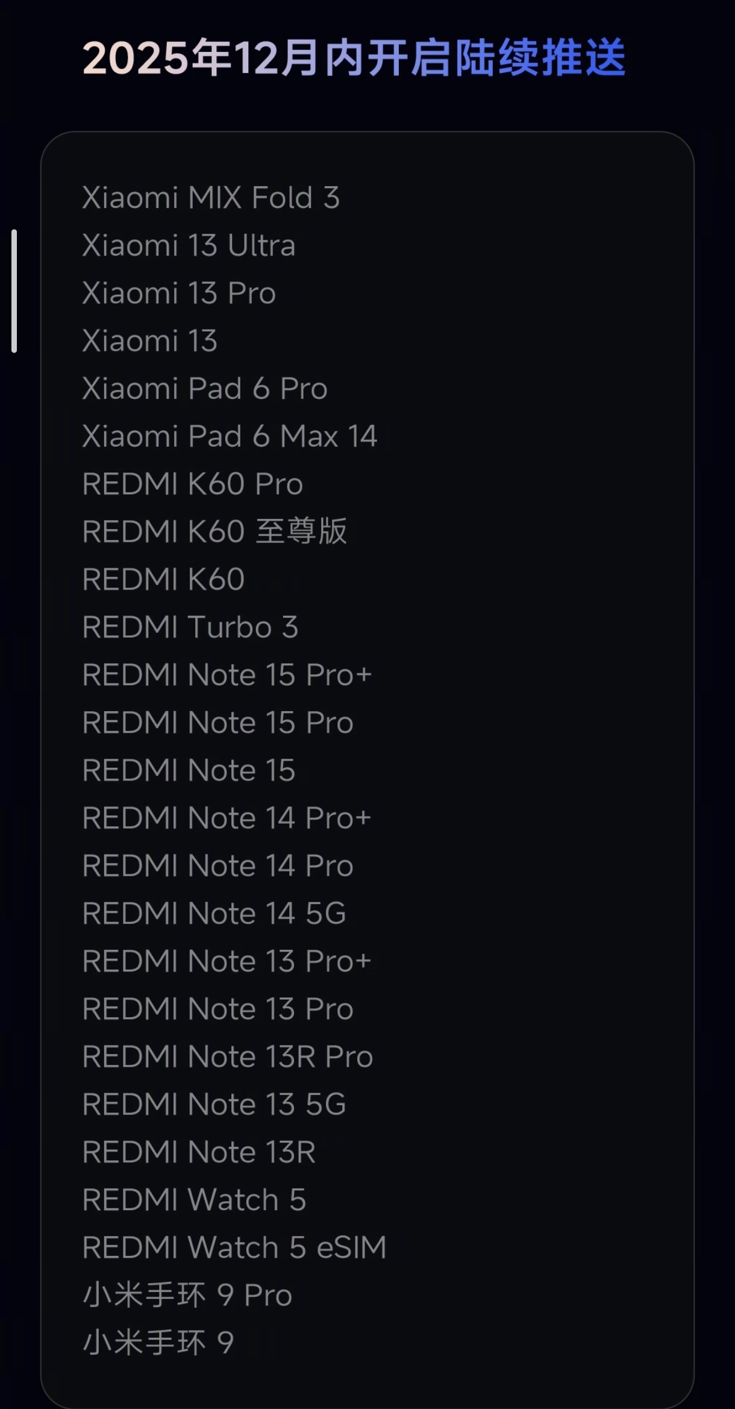Select REDMI Note 13 5G item
Viewport: 735px width, 1409px height.
tap(214, 1104)
